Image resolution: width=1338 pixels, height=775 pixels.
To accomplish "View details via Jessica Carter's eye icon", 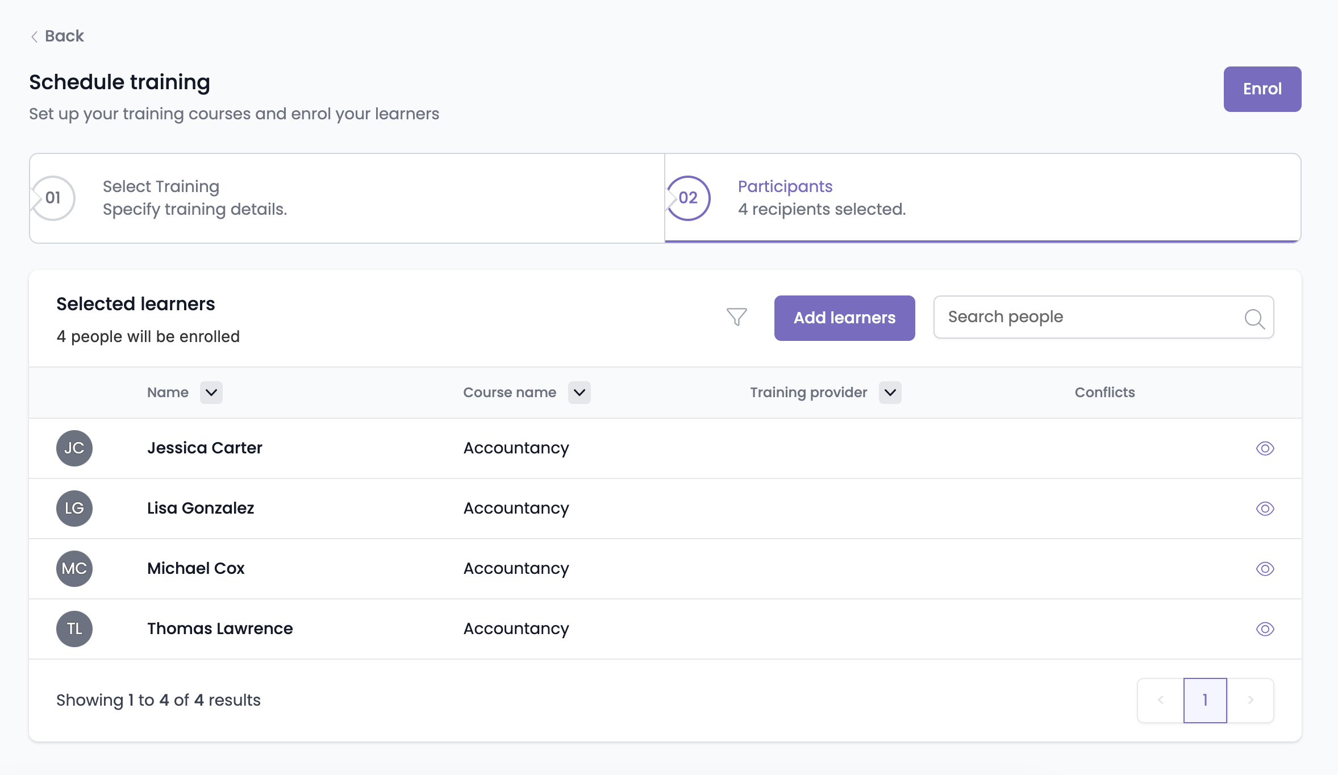I will pos(1265,448).
